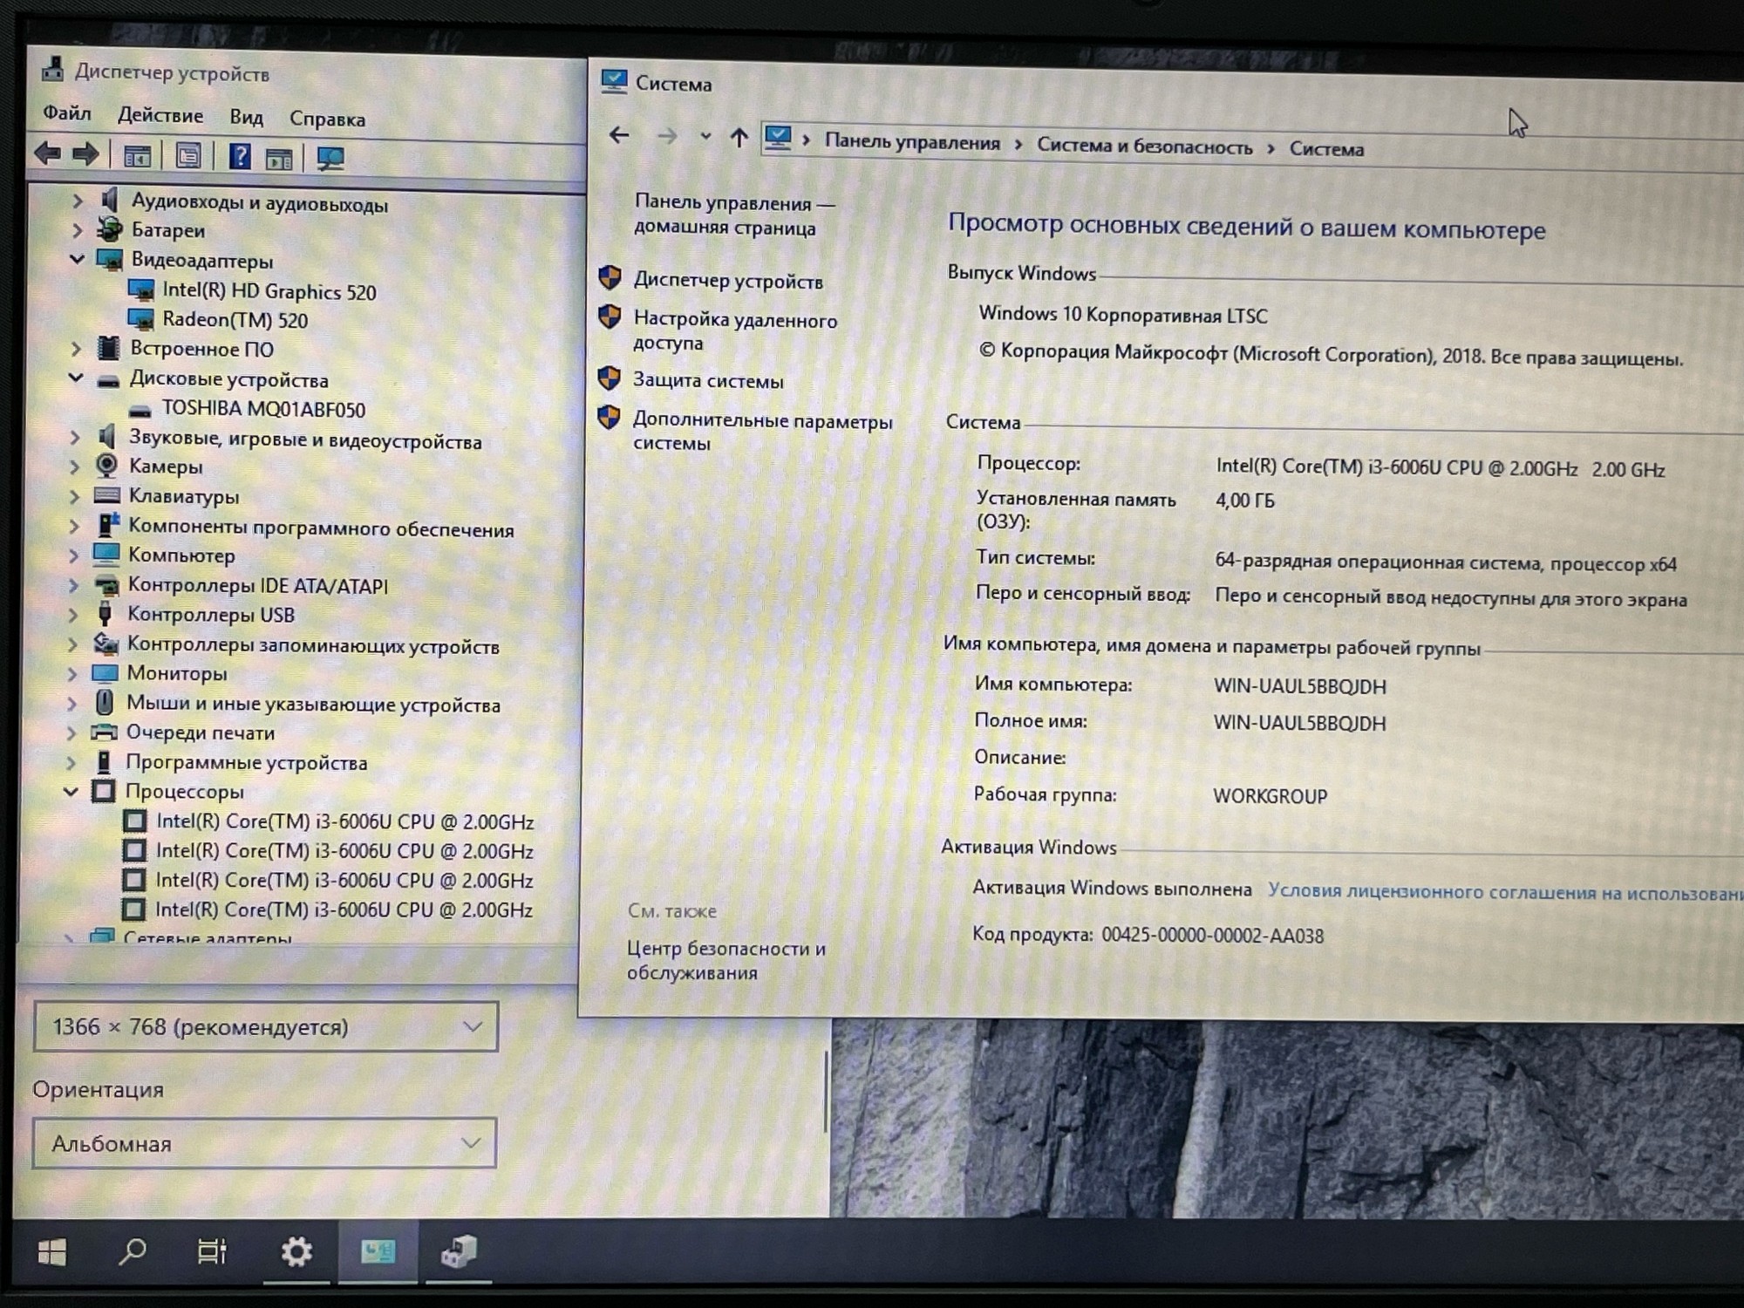Open Защита системы link
The image size is (1744, 1308).
[x=708, y=380]
